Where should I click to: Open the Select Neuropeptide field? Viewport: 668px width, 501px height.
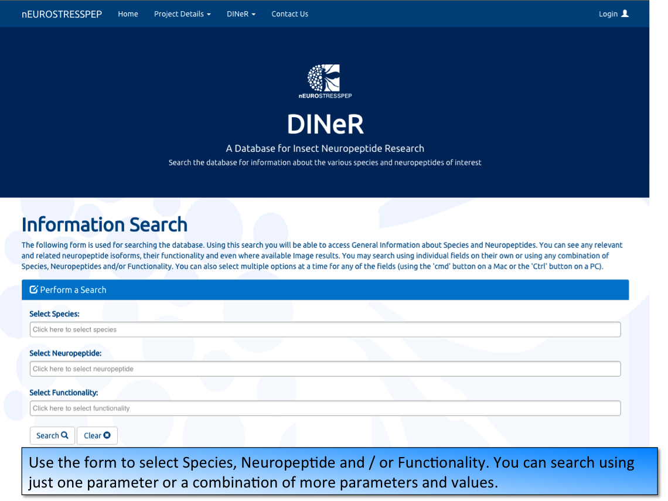325,369
